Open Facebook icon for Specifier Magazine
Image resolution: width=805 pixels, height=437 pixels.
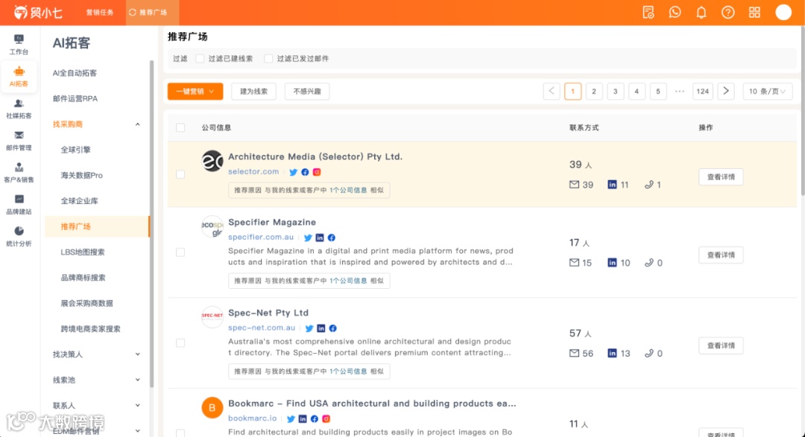tap(332, 237)
